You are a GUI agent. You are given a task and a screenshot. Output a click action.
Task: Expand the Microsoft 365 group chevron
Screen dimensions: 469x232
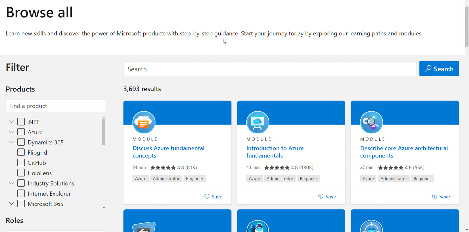11,204
